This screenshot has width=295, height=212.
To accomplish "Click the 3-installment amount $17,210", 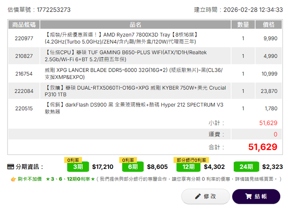I will (102, 167).
